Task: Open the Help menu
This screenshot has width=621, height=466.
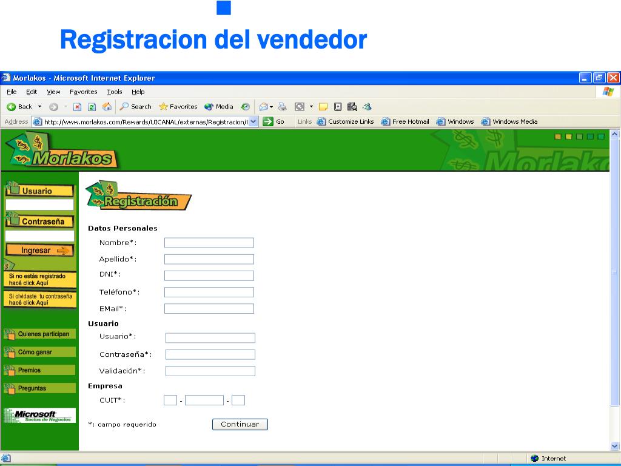Action: click(138, 92)
